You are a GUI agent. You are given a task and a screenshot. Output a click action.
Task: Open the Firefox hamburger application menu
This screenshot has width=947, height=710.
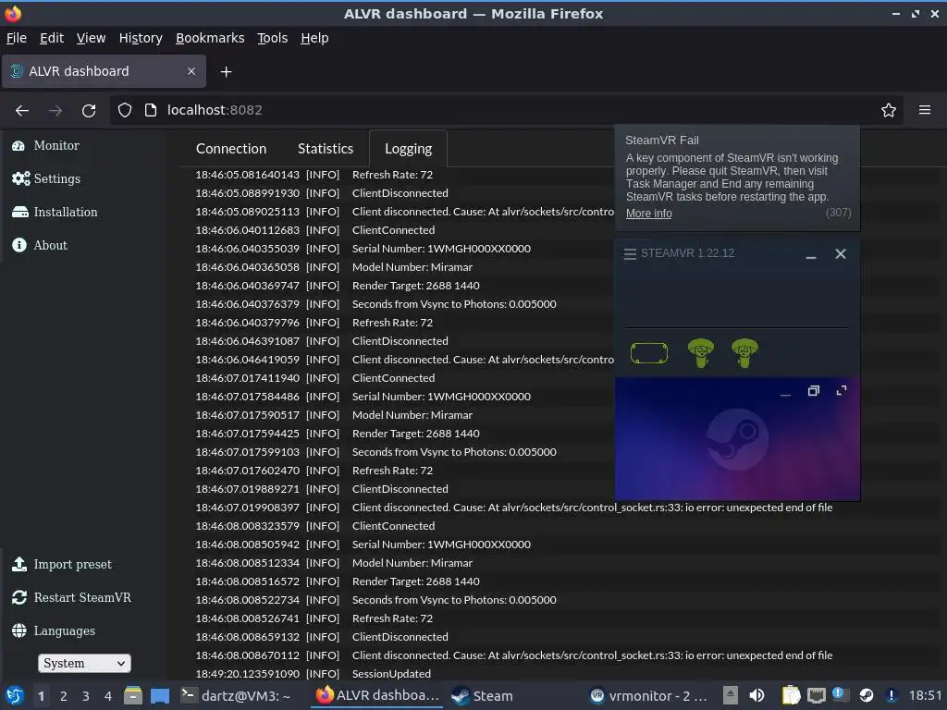coord(925,110)
